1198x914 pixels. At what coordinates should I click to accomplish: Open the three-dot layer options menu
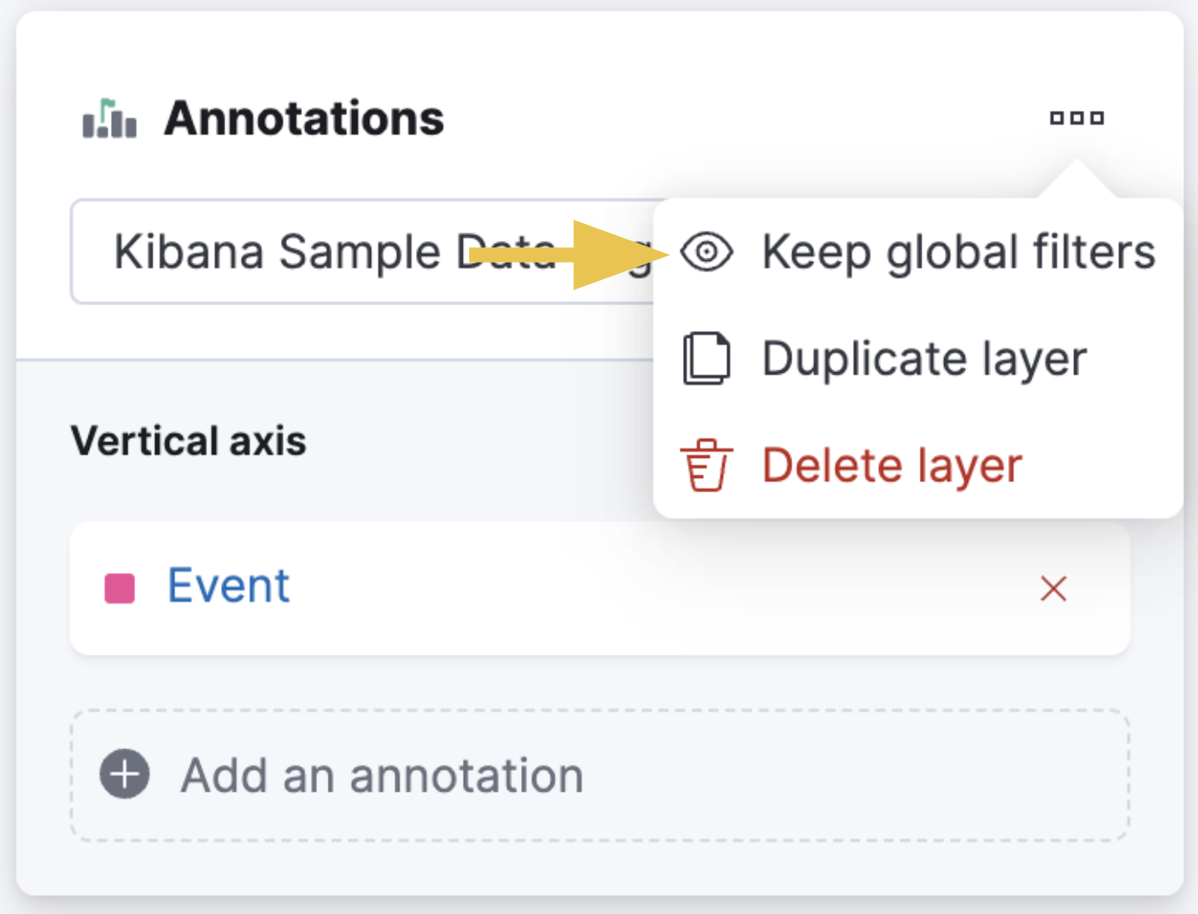(x=1076, y=117)
